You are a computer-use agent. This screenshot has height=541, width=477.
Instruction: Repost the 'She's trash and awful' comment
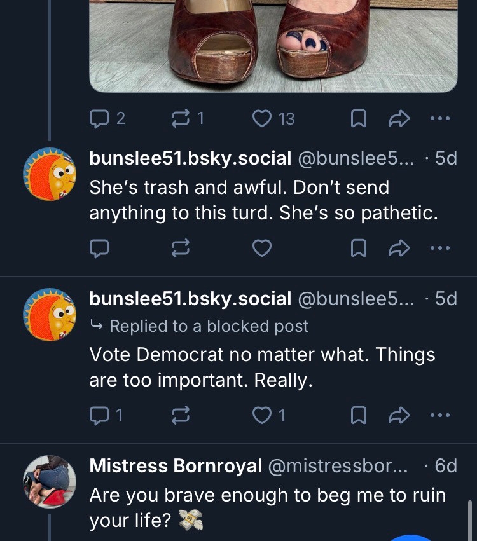click(x=181, y=249)
